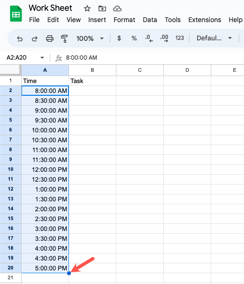This screenshot has height=284, width=244.
Task: Select row 10 header
Action: [x=10, y=169]
